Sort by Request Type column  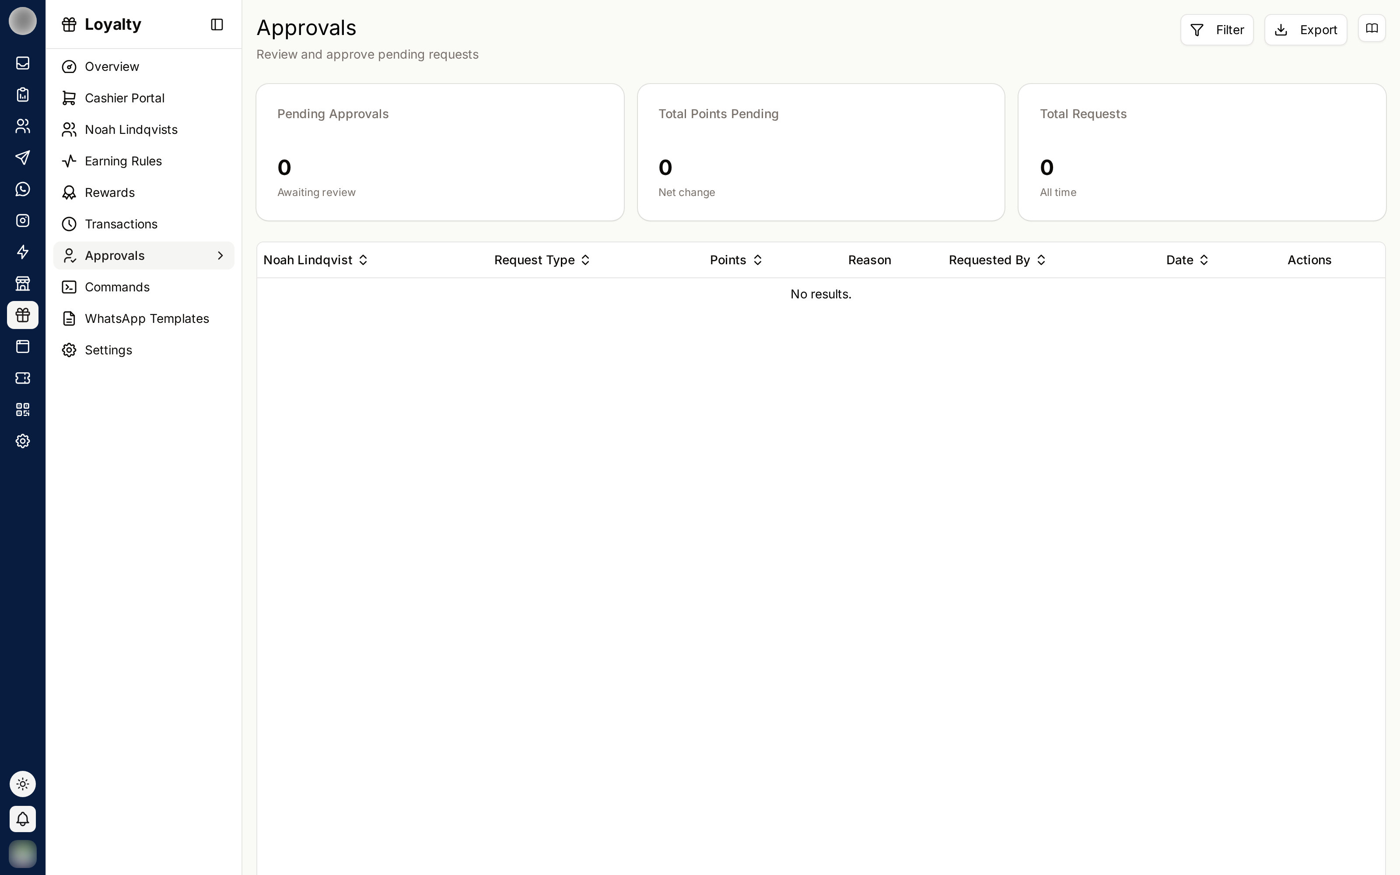pyautogui.click(x=542, y=260)
